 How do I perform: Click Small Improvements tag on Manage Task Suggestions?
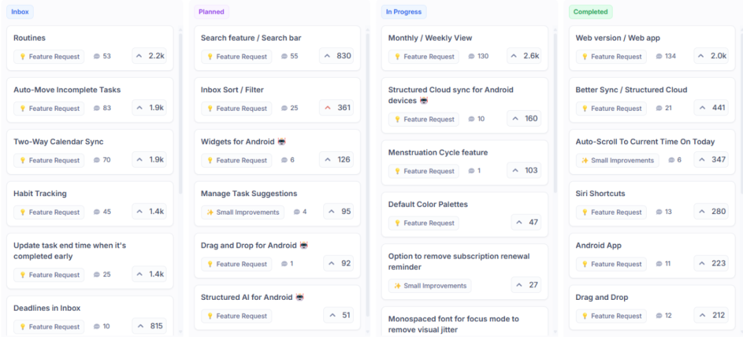tap(242, 212)
